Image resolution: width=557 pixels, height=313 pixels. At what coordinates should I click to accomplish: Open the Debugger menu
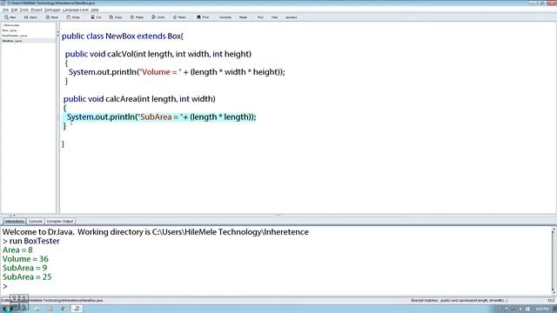52,10
